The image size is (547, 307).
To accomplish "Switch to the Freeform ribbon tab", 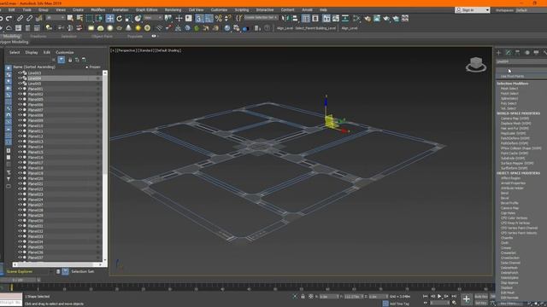I will tap(38, 36).
